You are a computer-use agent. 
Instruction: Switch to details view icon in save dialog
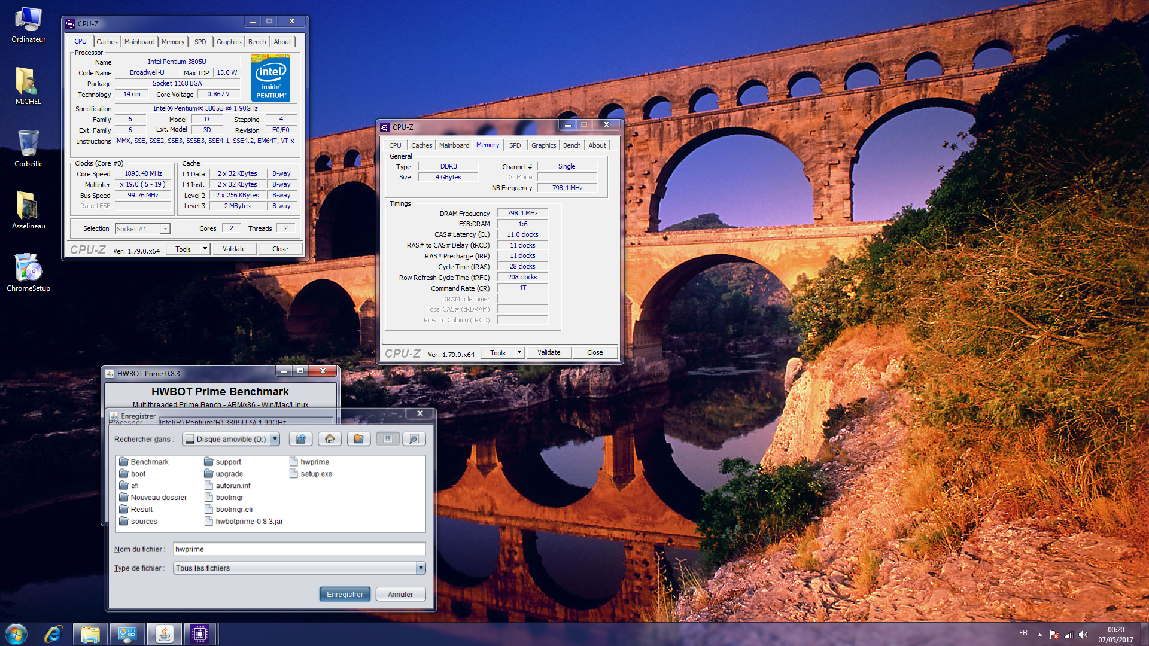pyautogui.click(x=414, y=439)
